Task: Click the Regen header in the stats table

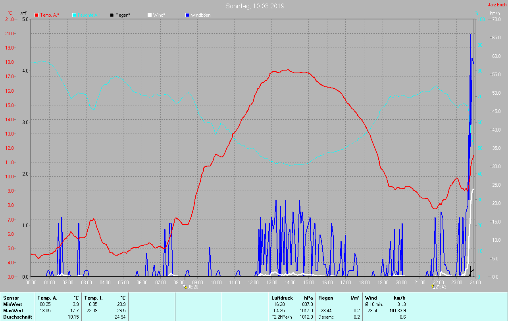Action: 325,298
